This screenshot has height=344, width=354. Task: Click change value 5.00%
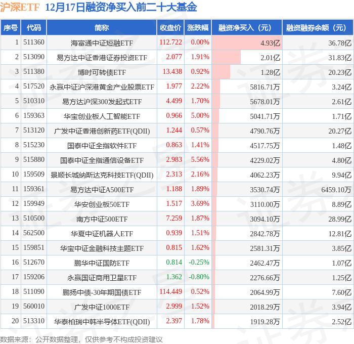[200, 116]
